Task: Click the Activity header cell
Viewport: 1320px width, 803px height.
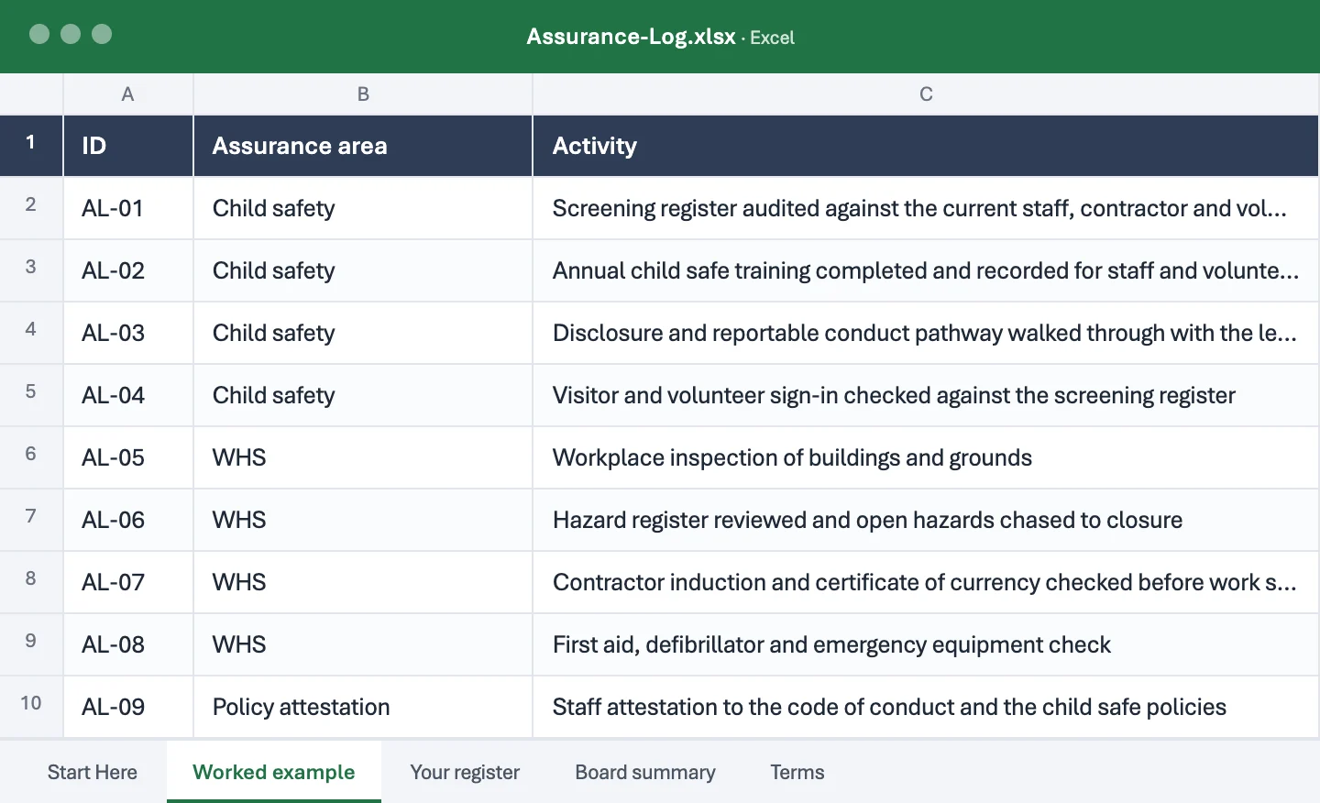Action: coord(926,146)
